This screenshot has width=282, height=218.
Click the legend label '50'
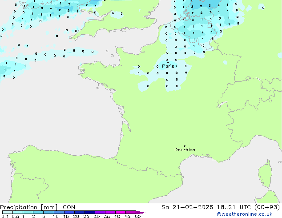(x=137, y=216)
